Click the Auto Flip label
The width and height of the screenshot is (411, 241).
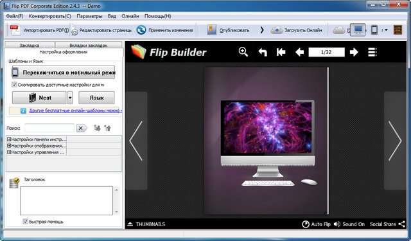(x=321, y=224)
